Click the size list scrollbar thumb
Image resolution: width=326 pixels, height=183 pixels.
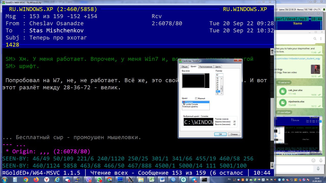tap(222, 89)
